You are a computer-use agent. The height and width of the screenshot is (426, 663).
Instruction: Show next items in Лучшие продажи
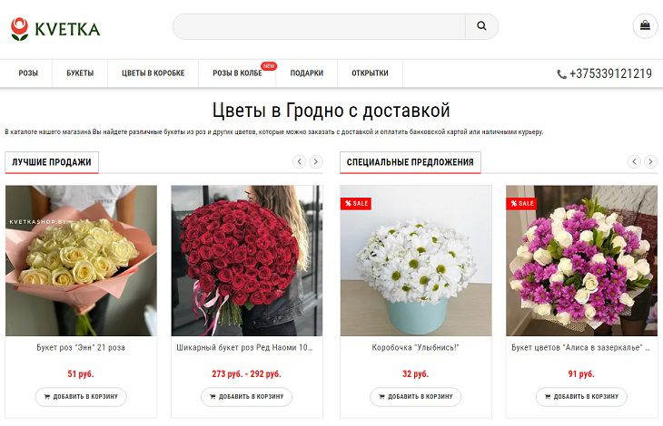pos(315,161)
